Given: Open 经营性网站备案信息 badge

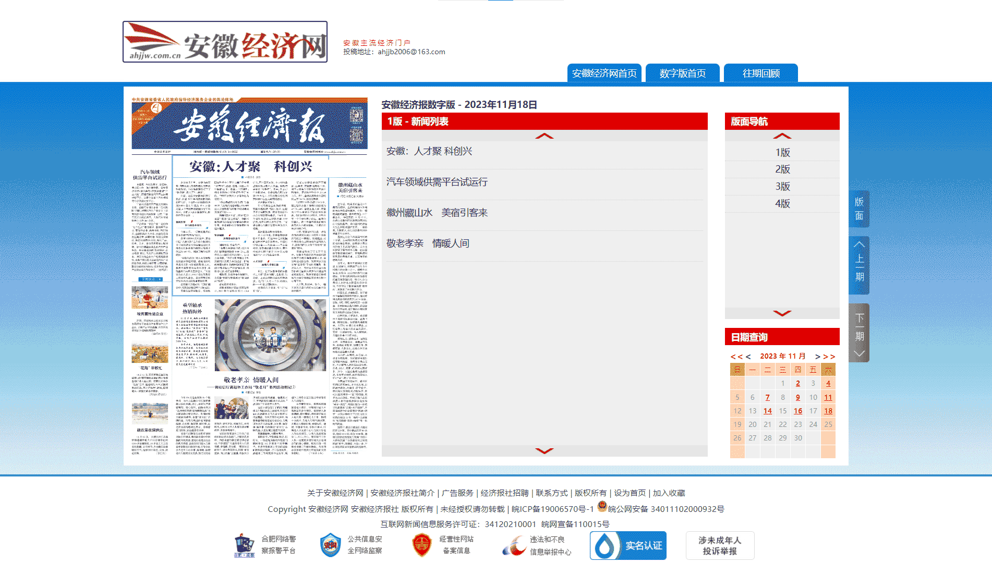Looking at the screenshot, I should click(x=443, y=545).
